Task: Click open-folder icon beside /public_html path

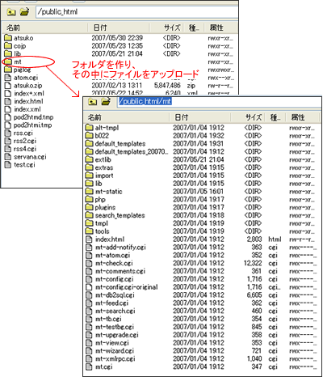Action: click(x=24, y=12)
